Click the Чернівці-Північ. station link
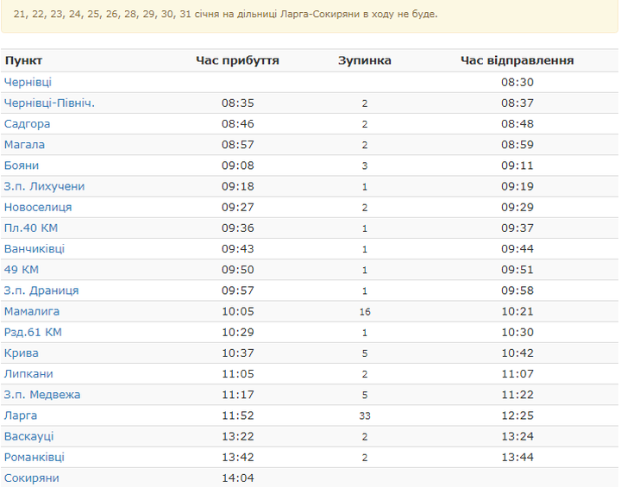 [49, 103]
